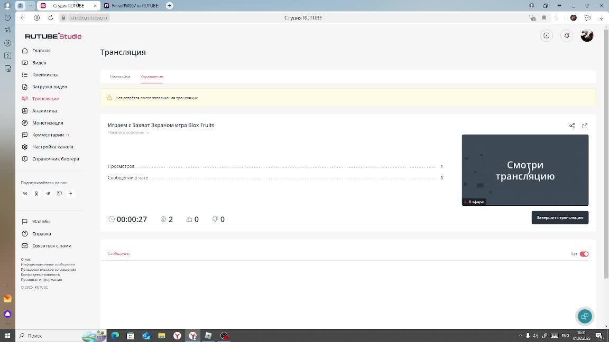Screen dimensions: 609x342
Task: Click the plus social icon
Action: coord(71,194)
